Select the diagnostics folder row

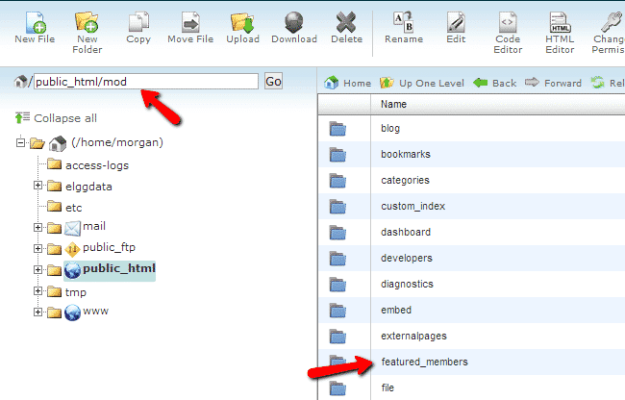[x=471, y=284]
